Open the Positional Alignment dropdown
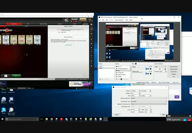This screenshot has height=133, width=192. tap(149, 98)
